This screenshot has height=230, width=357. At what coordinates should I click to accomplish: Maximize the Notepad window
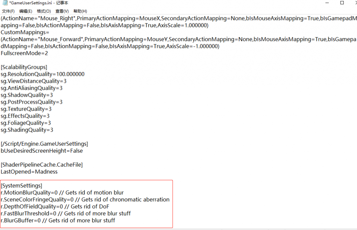(x=342, y=3)
